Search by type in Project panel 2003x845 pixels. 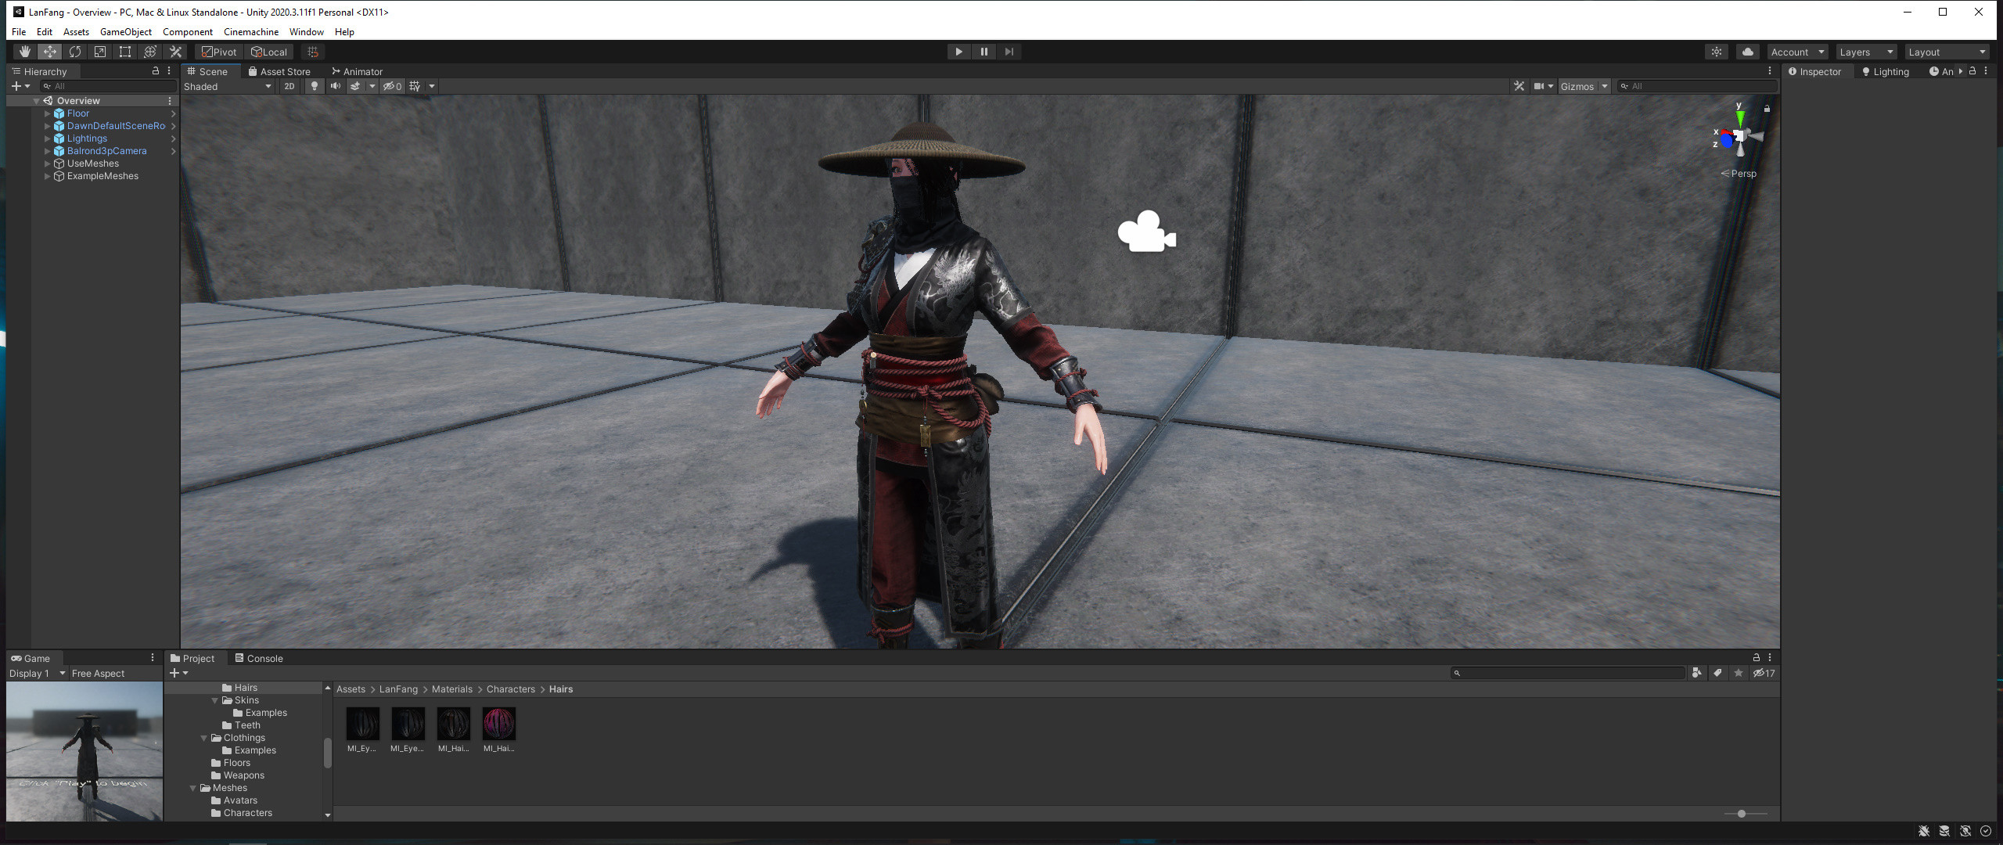1696,673
